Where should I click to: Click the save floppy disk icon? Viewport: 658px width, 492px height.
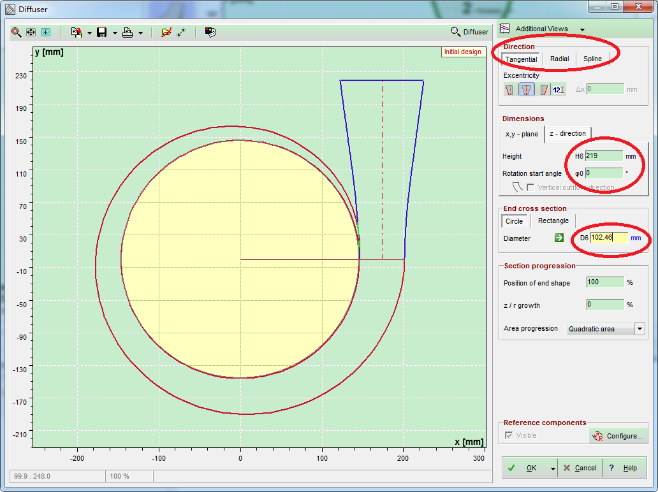(x=101, y=33)
